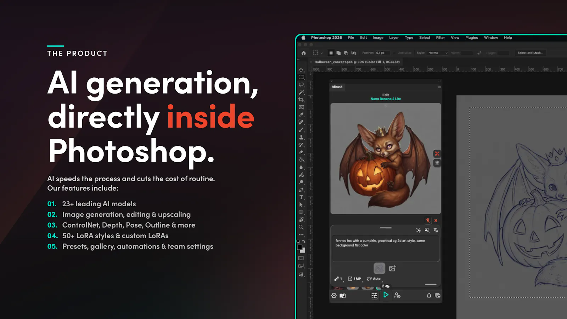
Task: Select the Paint Bucket tool
Action: 301,159
